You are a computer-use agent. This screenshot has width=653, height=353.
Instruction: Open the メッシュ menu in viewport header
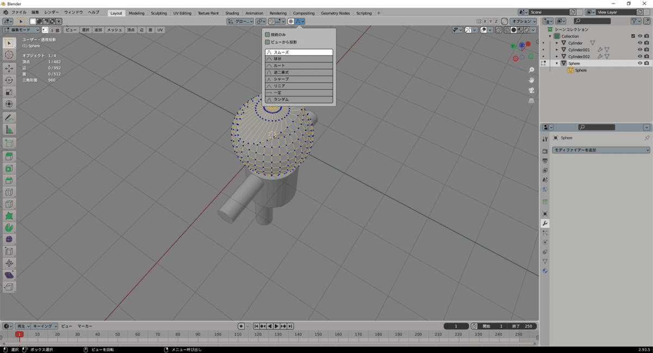coord(114,30)
